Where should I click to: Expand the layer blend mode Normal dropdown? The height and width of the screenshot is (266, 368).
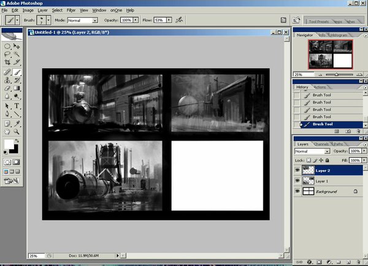(312, 151)
